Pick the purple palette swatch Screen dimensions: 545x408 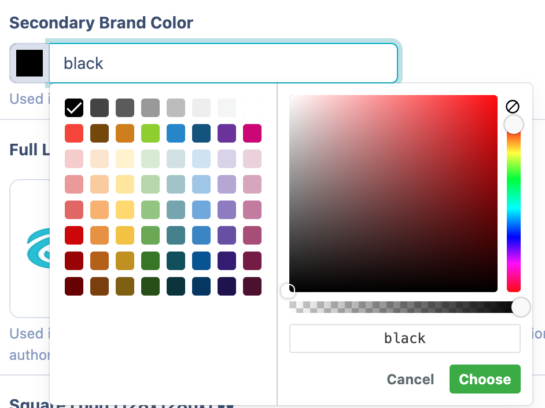coord(227,133)
